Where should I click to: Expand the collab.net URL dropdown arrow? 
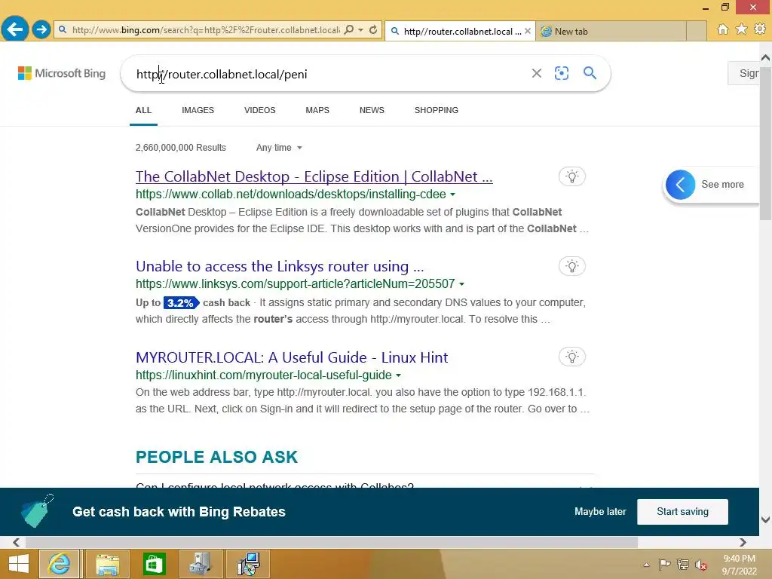tap(452, 195)
